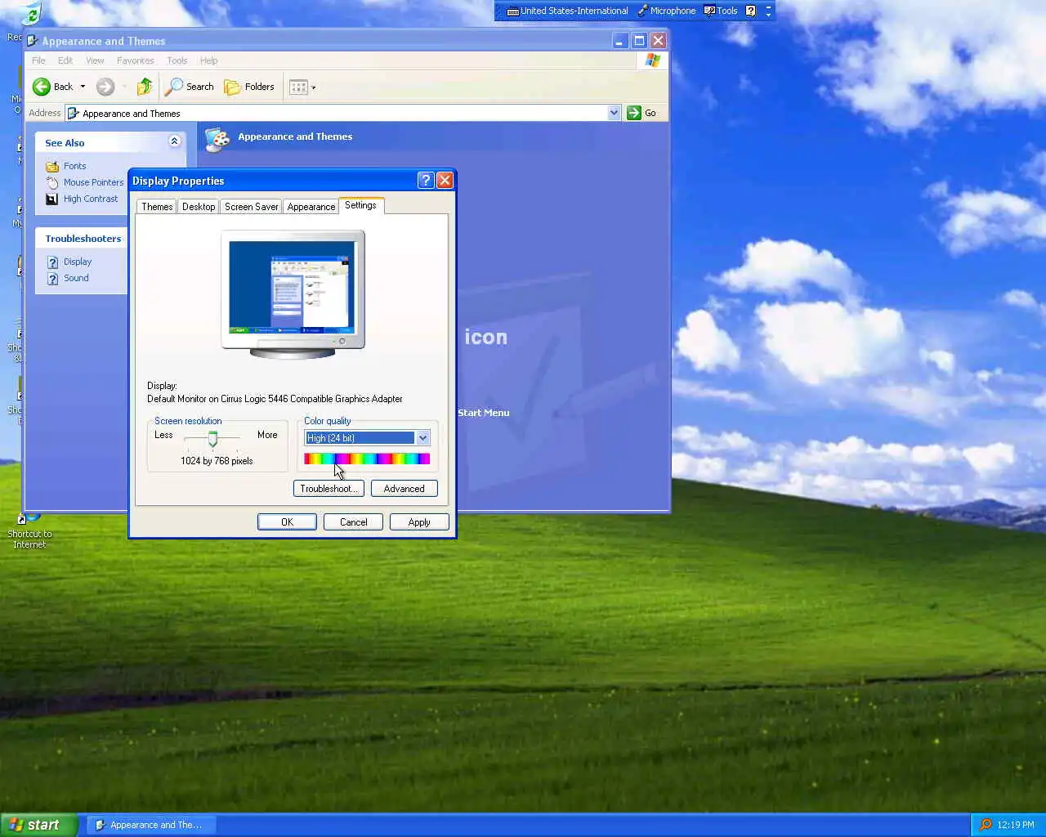Click the Up folder icon
The image size is (1046, 837).
pyautogui.click(x=145, y=87)
